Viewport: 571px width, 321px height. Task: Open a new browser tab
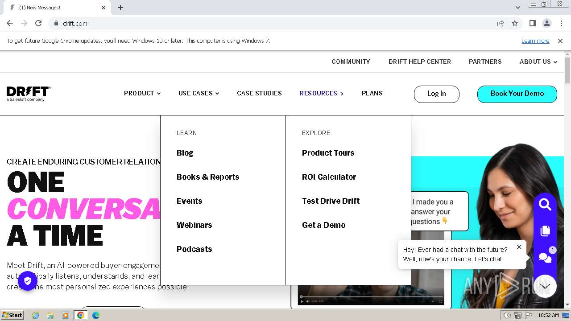pos(120,8)
